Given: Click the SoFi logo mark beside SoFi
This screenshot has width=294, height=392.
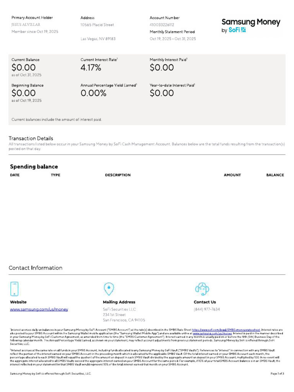Looking at the screenshot, I should [243, 30].
